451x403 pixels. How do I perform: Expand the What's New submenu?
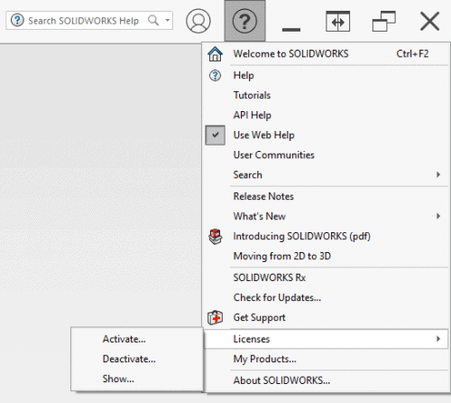pos(327,216)
